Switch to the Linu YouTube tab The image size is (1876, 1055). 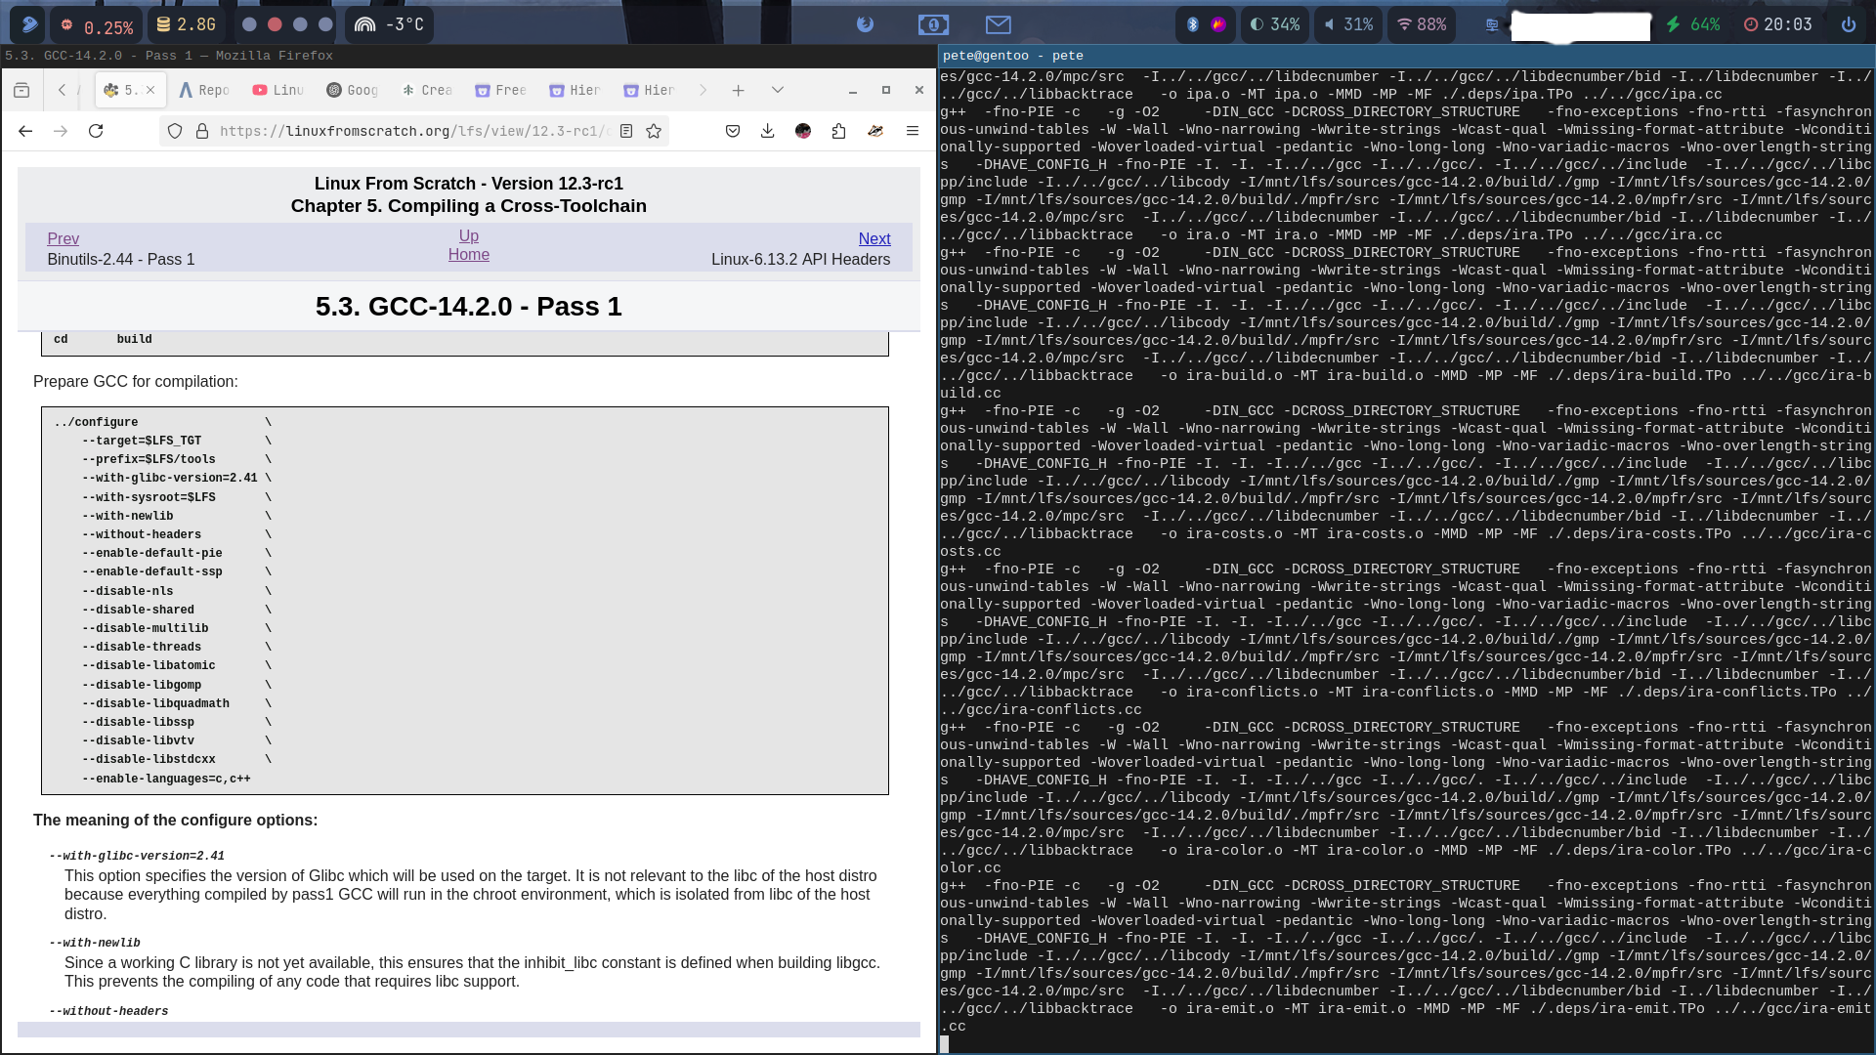coord(278,90)
